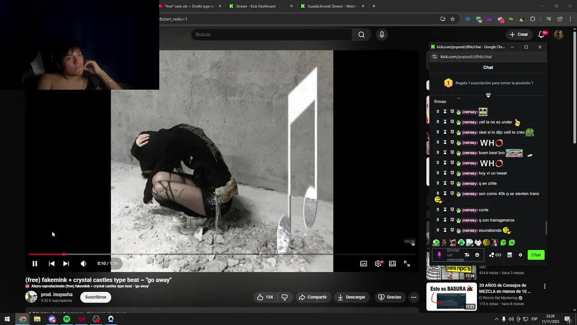Open the YouTube account avatar menu
This screenshot has height=325, width=577.
[x=559, y=35]
